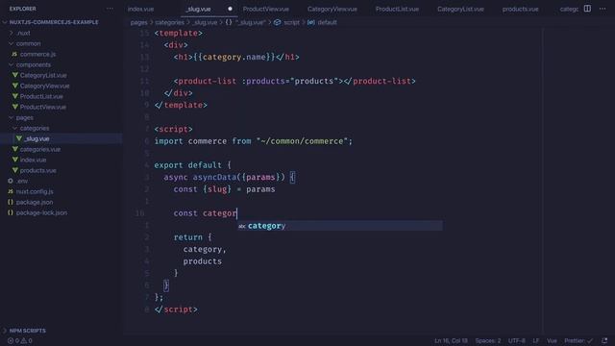Click the unsaved dot on _slug.vue tab

[x=230, y=9]
